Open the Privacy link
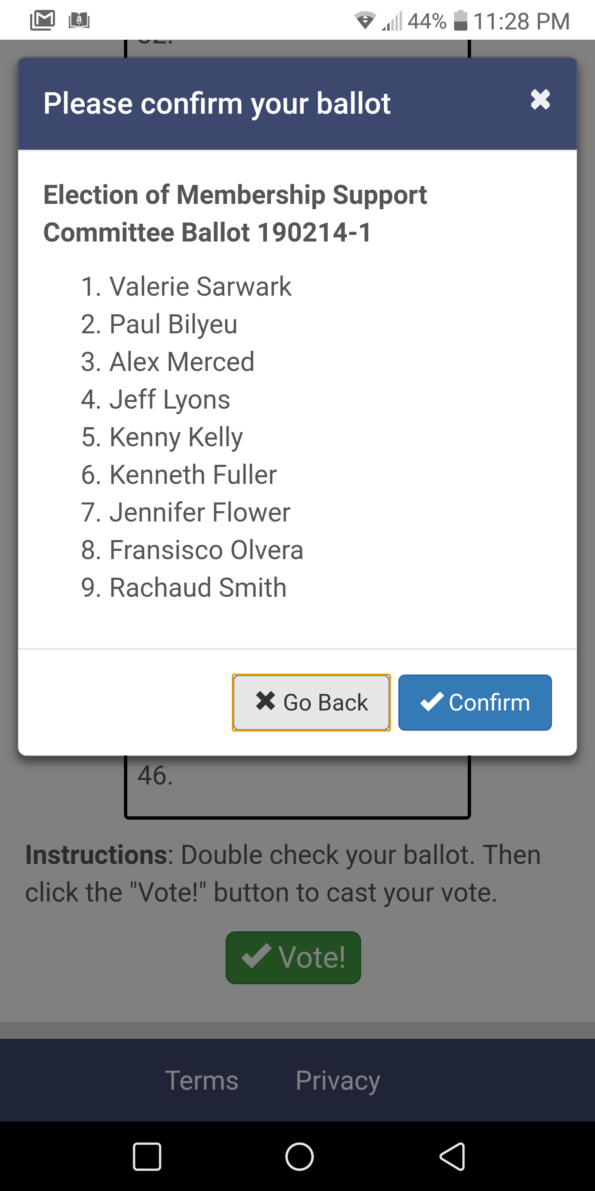The image size is (595, 1191). [338, 1081]
